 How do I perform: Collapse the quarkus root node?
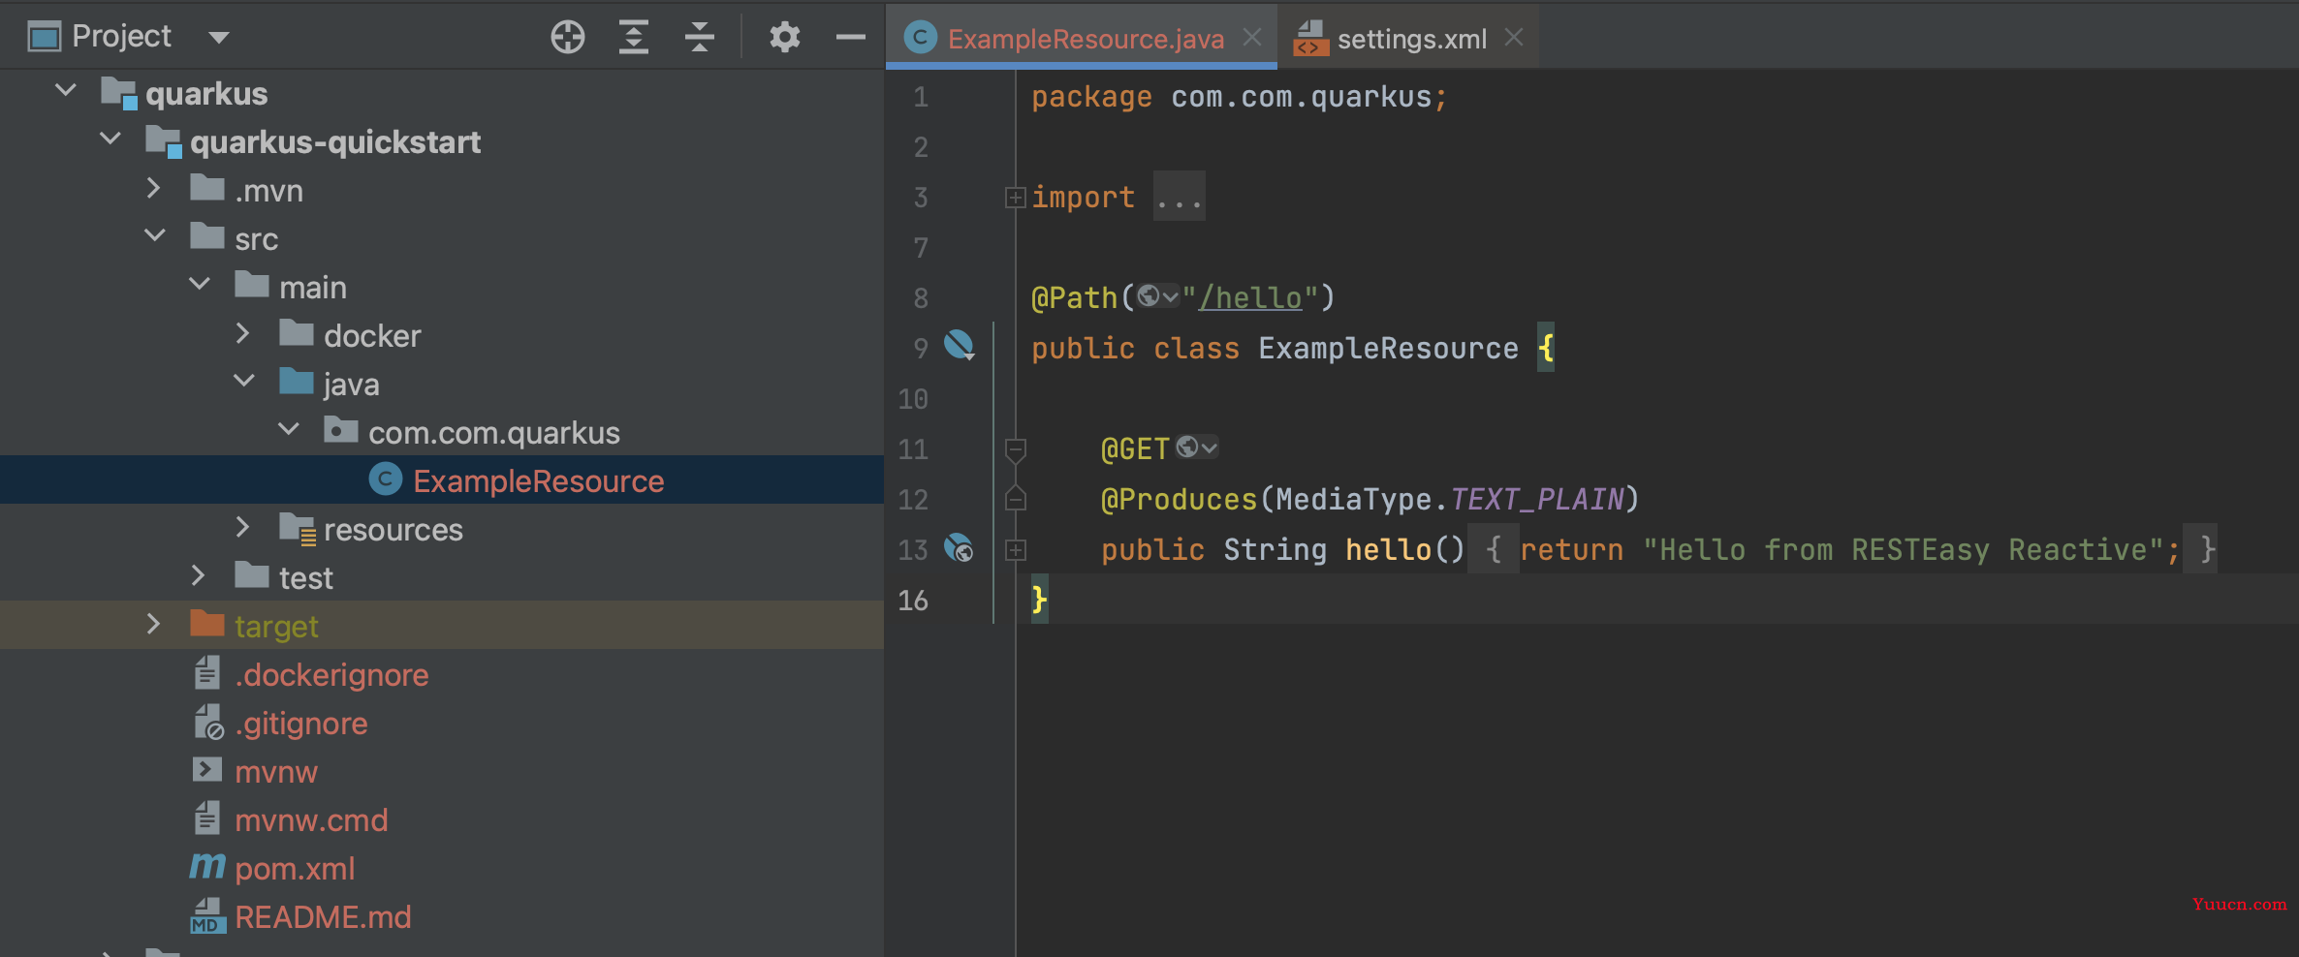[x=66, y=91]
